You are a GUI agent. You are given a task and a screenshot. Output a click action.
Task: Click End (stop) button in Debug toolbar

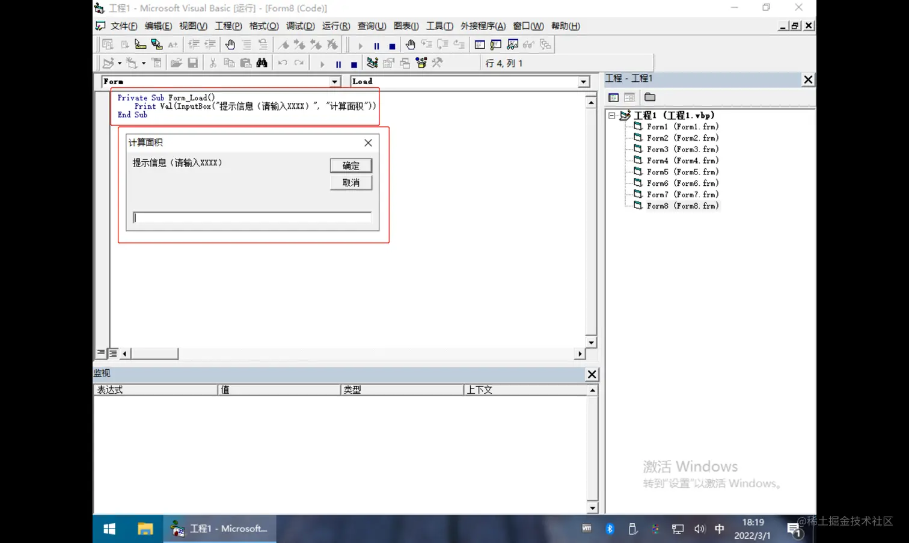[x=392, y=46]
